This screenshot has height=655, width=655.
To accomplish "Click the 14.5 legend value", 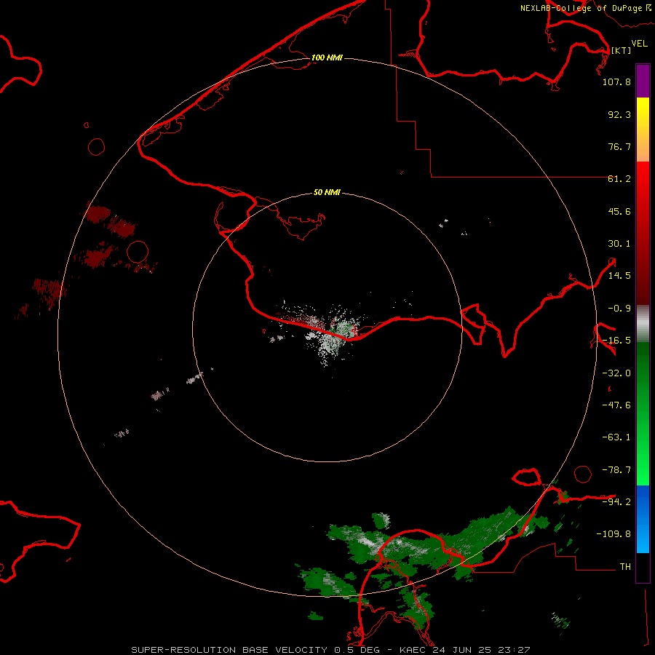I will (619, 276).
